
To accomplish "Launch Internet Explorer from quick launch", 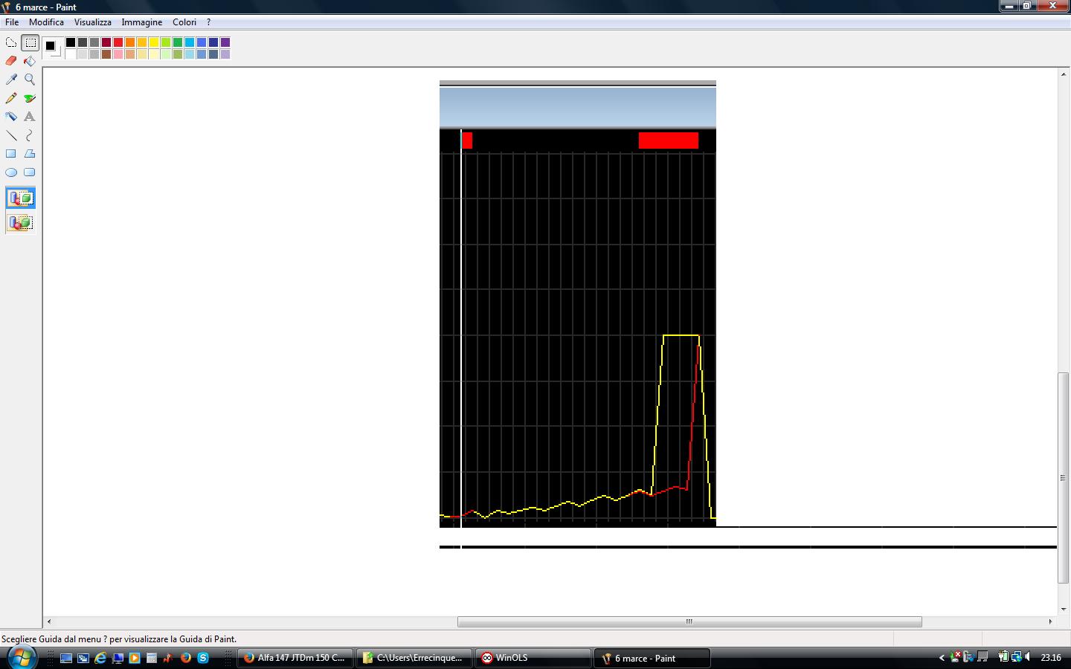I will tap(100, 658).
